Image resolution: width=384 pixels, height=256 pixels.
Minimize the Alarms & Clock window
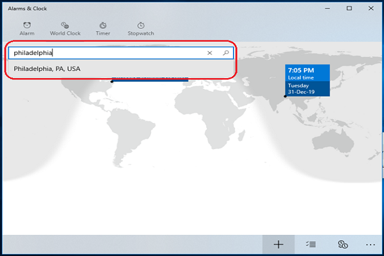coord(328,8)
